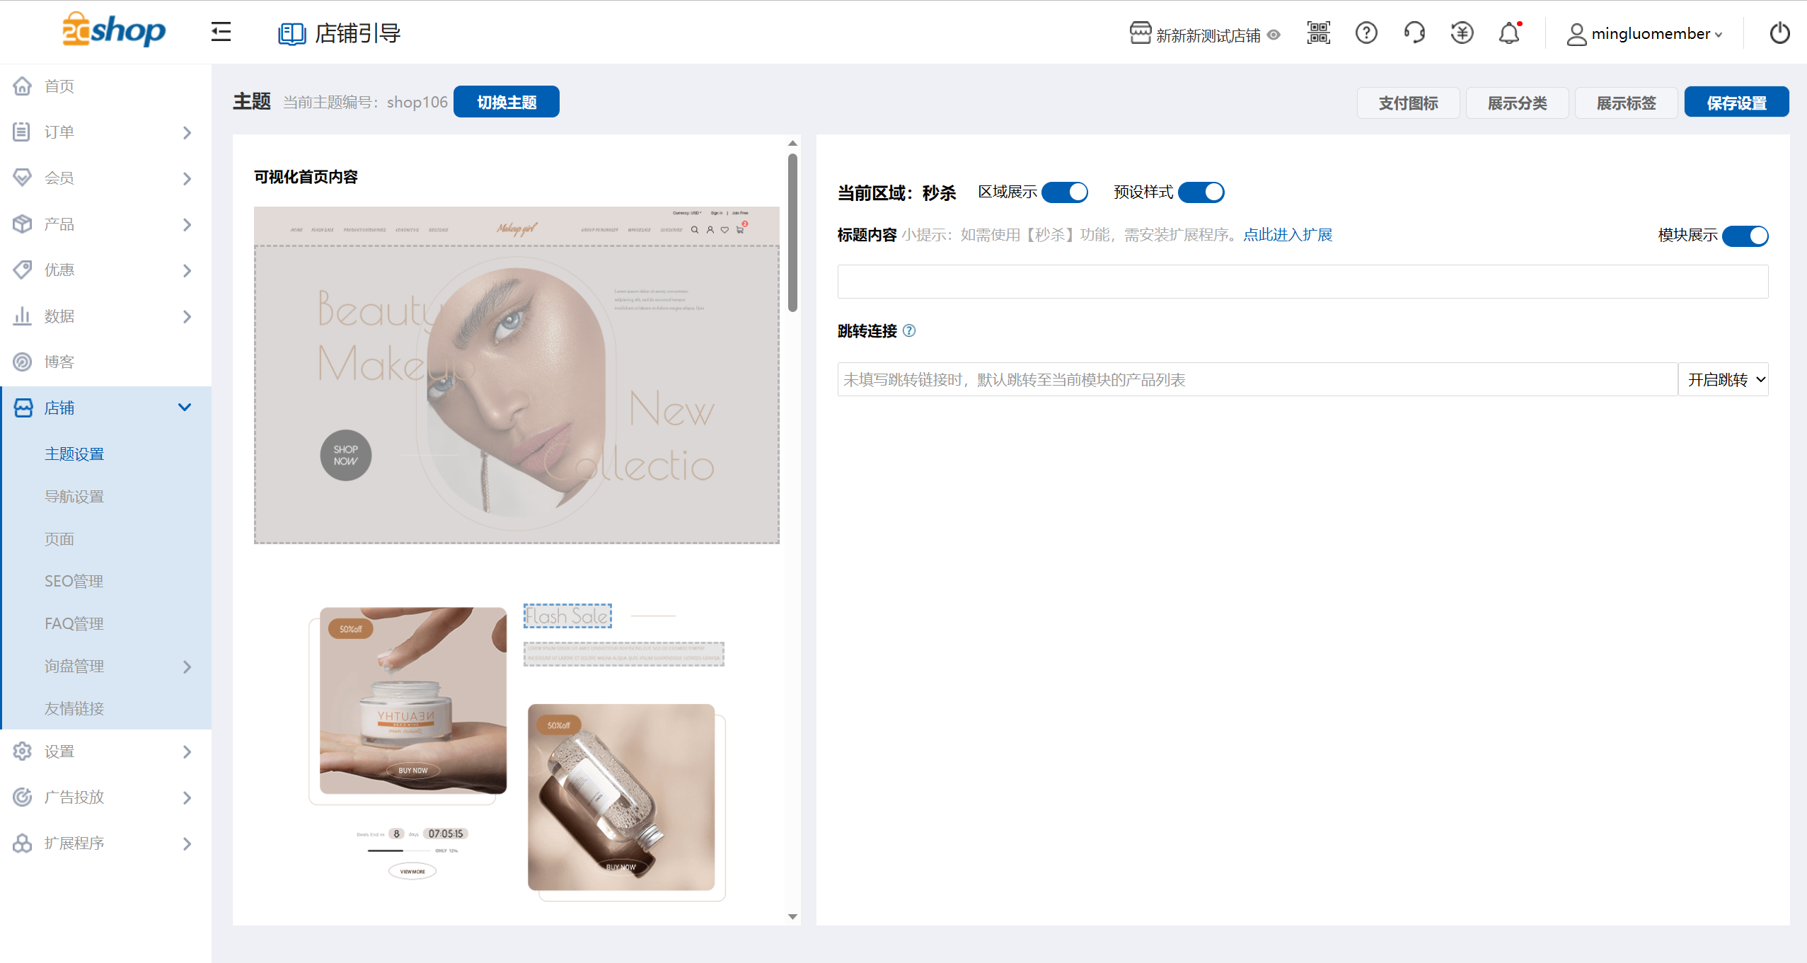Viewport: 1807px width, 963px height.
Task: Select the Beauty Makeup banner region
Action: (x=516, y=395)
